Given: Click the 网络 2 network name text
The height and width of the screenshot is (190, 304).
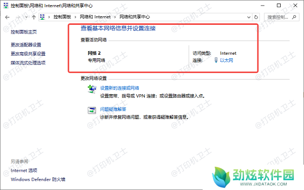Looking at the screenshot, I should pyautogui.click(x=94, y=53).
